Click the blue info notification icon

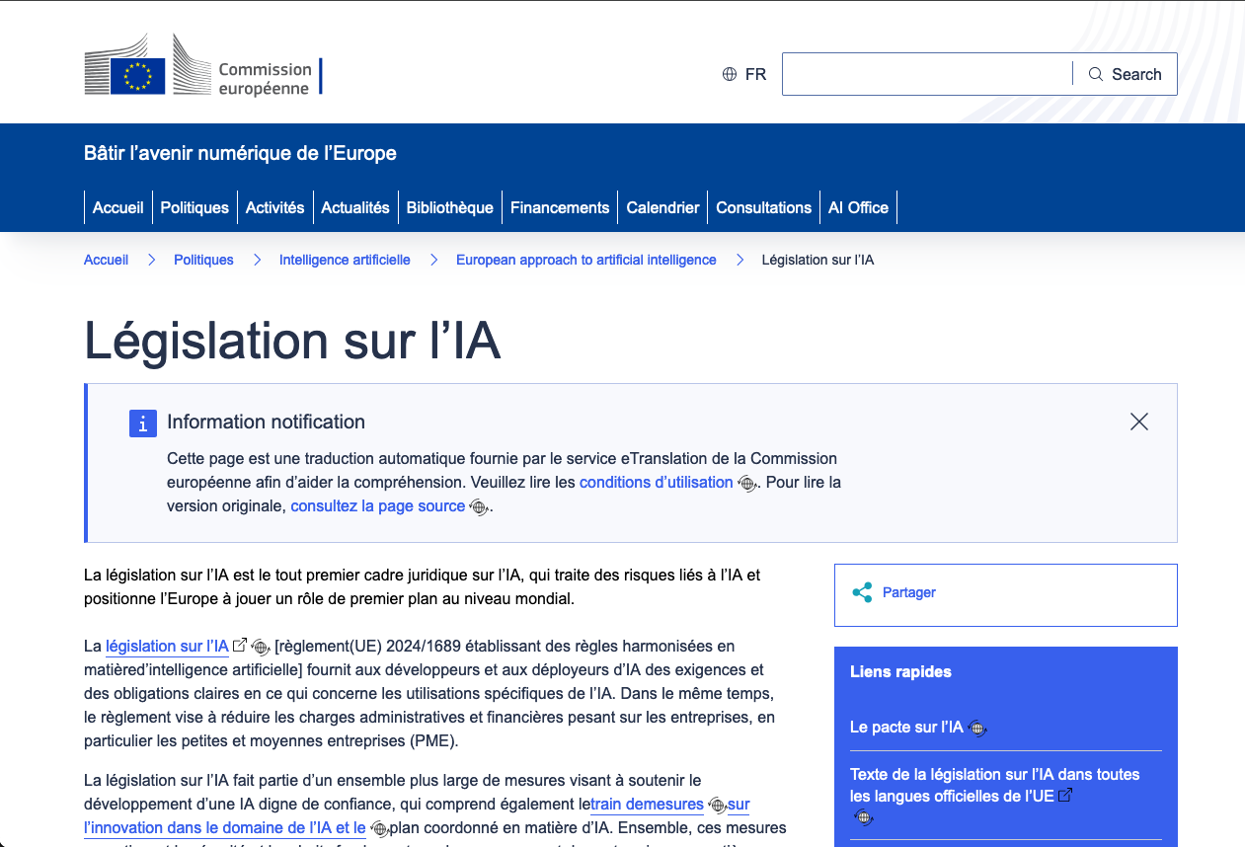(143, 423)
